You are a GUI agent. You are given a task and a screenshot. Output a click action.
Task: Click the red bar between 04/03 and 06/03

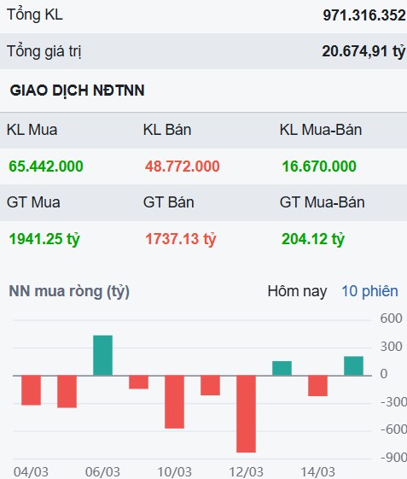tap(67, 392)
